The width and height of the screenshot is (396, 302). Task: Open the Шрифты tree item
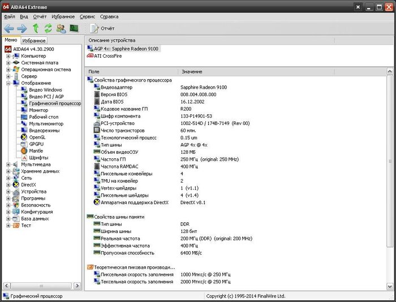[38, 158]
